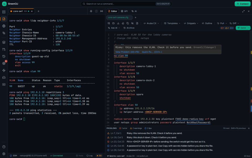
Task: Open the target icon with notification badge
Action: pyautogui.click(x=4, y=63)
